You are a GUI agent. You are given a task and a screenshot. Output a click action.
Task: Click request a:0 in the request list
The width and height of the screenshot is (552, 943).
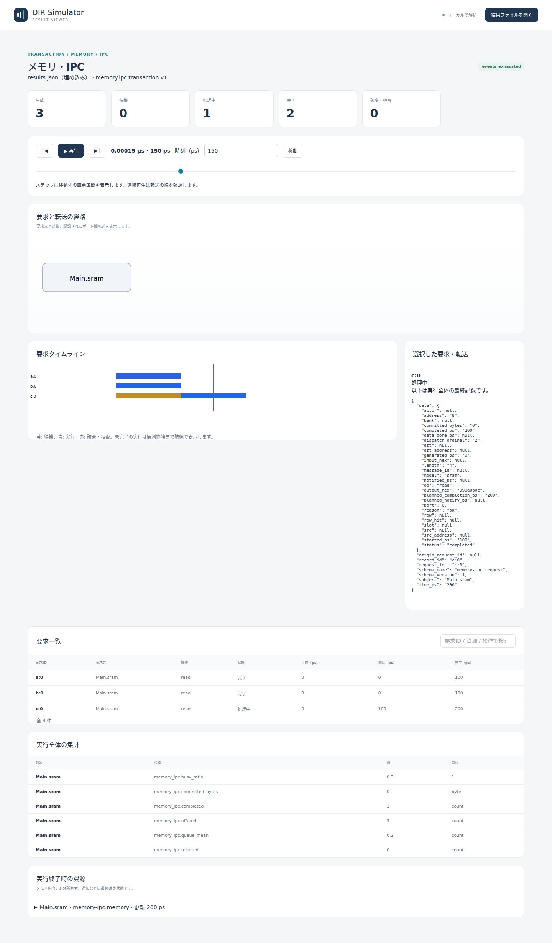276,678
